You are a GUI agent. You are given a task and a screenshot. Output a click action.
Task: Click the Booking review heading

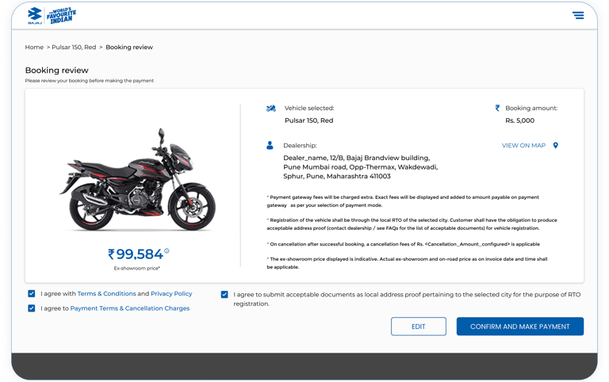[x=57, y=71]
